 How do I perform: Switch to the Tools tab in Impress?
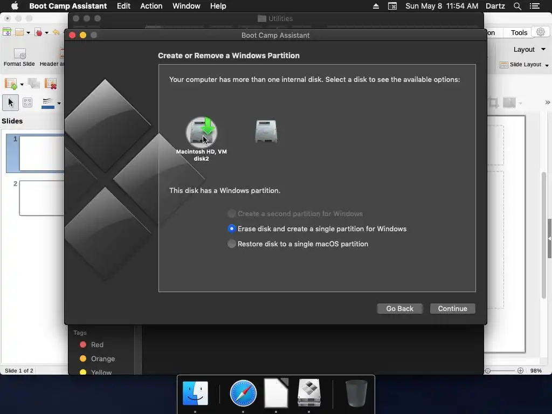519,32
